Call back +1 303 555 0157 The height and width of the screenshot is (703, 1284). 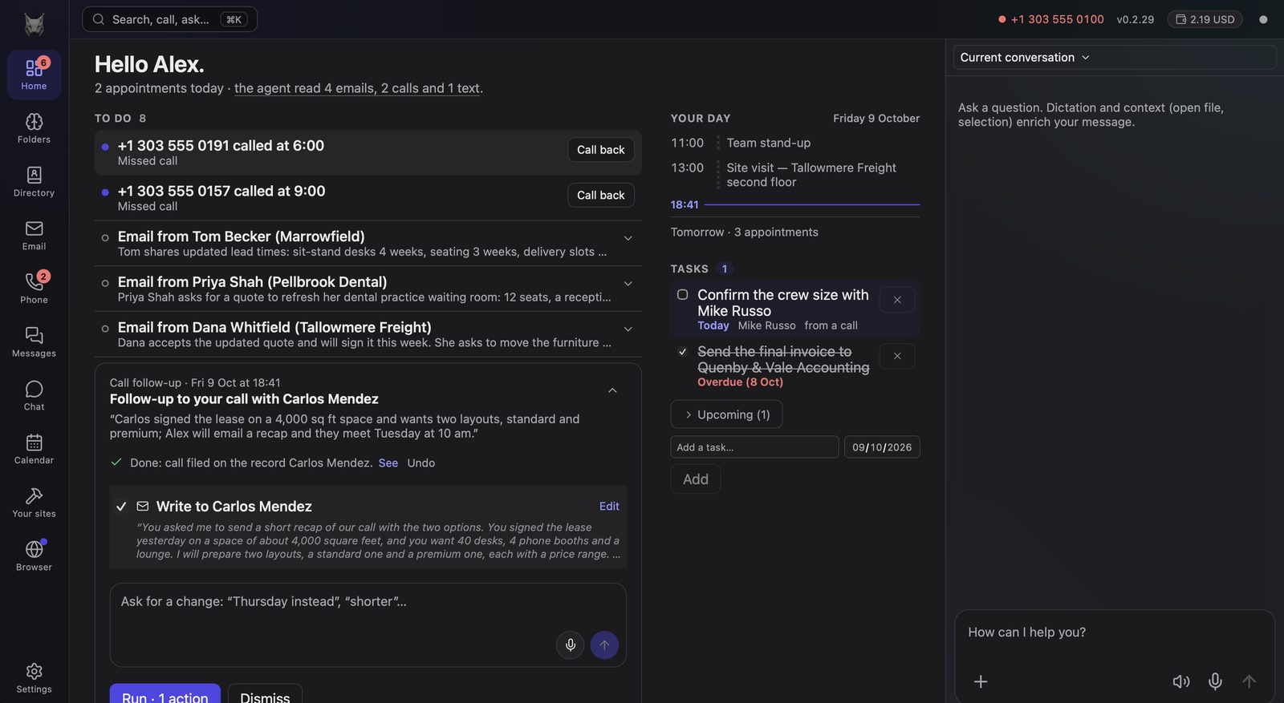[601, 196]
